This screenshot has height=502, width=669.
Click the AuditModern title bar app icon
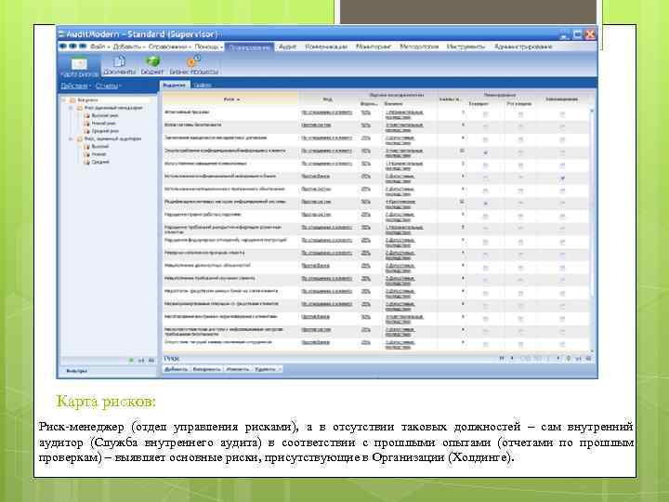(62, 34)
